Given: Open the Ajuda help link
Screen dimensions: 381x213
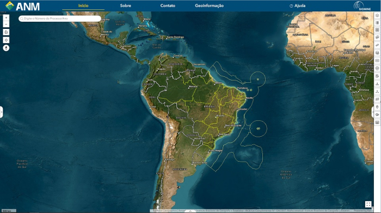Looking at the screenshot, I should [x=297, y=5].
